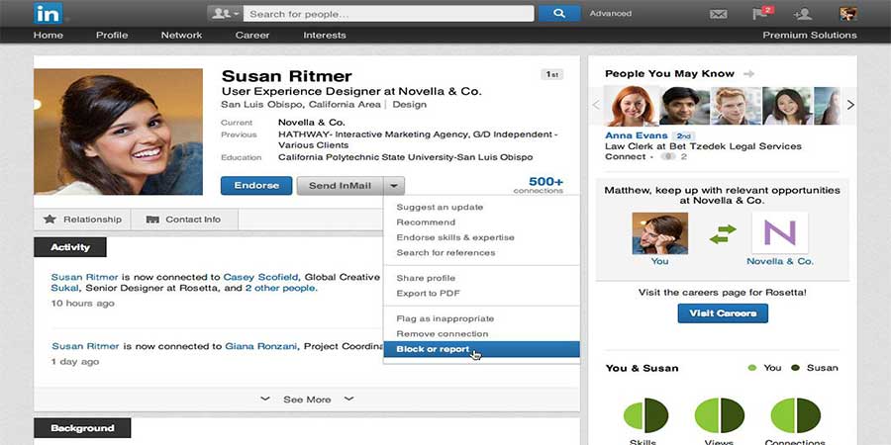Open the Network nav tab
This screenshot has width=891, height=445.
click(x=181, y=35)
